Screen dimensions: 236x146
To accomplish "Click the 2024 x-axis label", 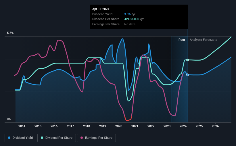I will (183, 126).
